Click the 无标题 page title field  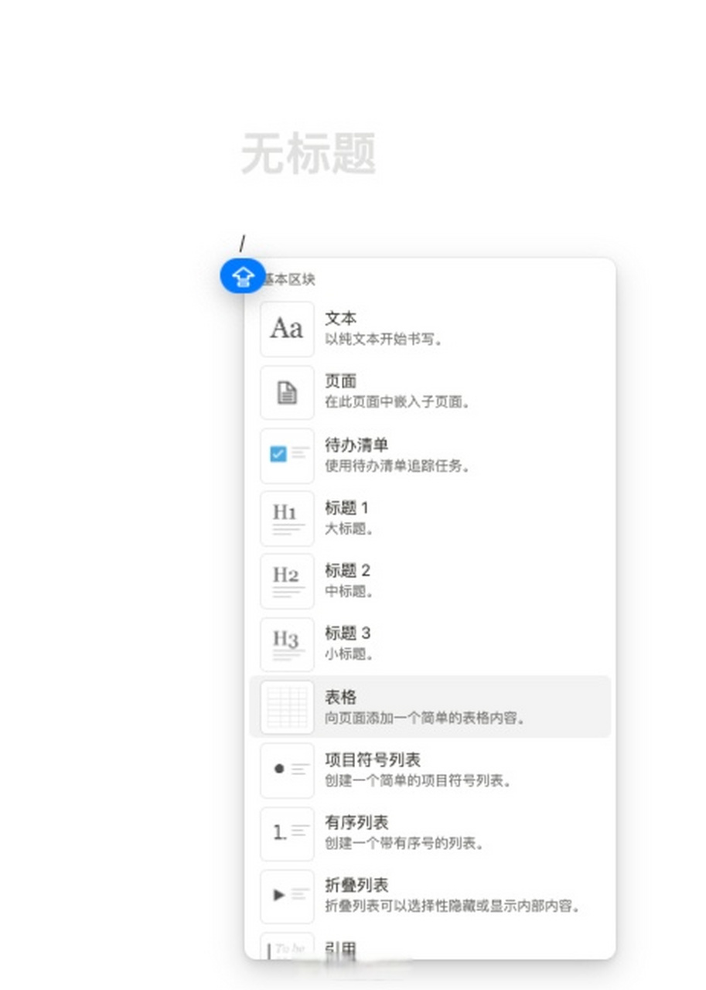[x=309, y=153]
